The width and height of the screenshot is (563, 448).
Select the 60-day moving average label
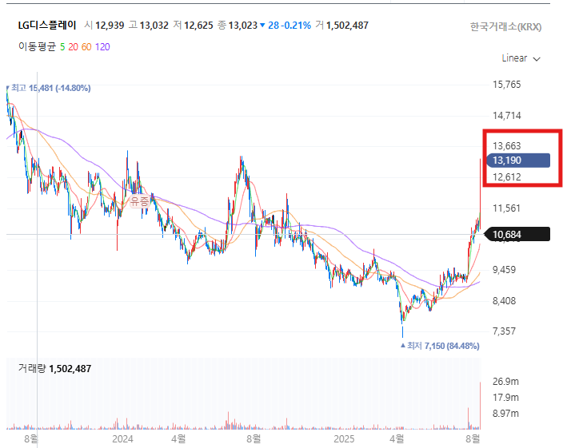[x=86, y=47]
